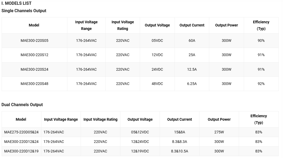Click the Efficiency (Typ) header in the dual channels table

[x=258, y=119]
